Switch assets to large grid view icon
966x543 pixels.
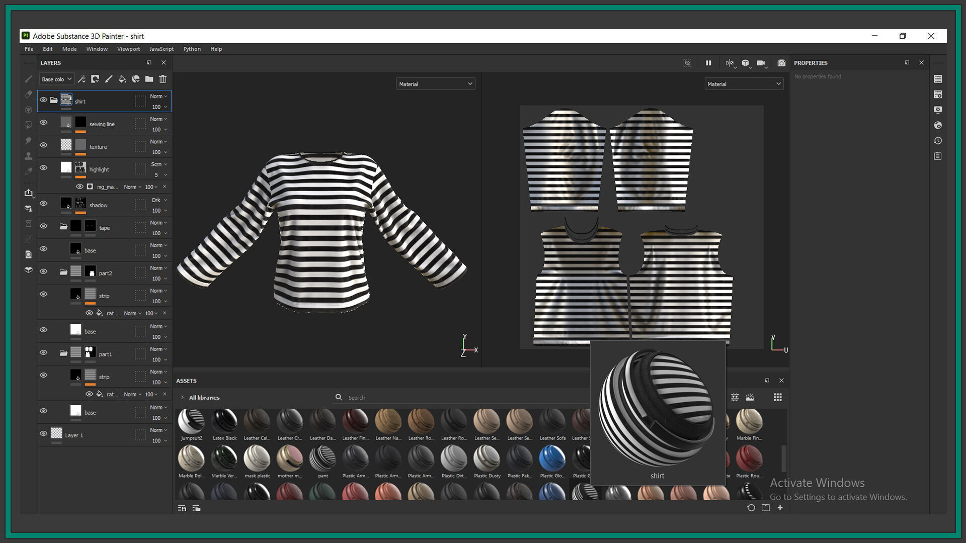pos(777,397)
